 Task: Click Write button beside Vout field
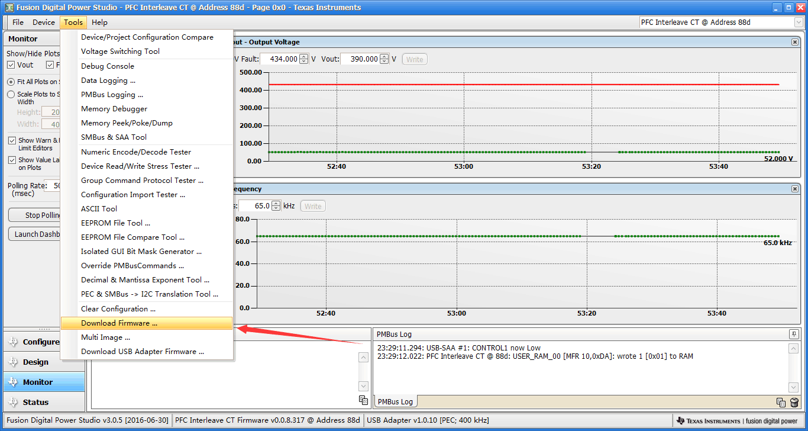(x=415, y=59)
